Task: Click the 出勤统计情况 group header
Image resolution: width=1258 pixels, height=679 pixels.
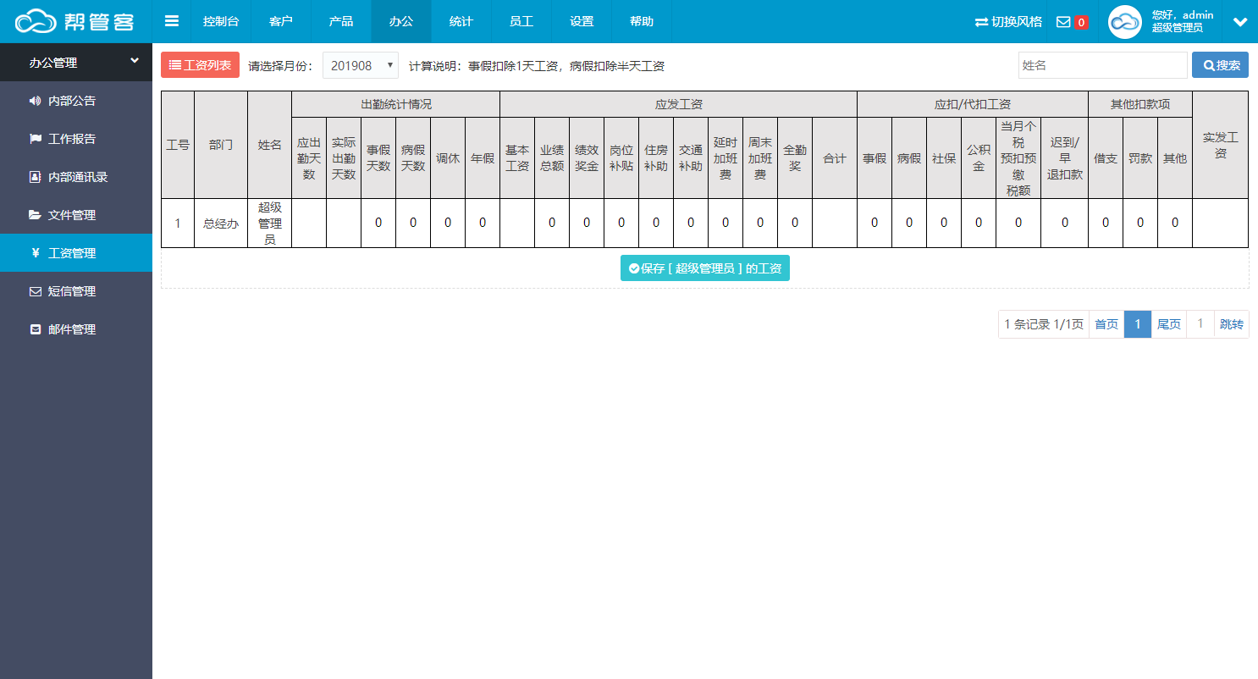Action: [x=396, y=104]
